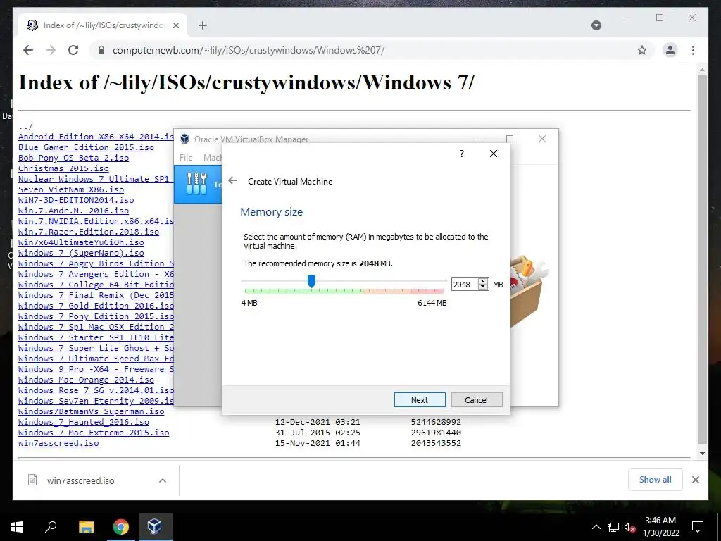Switch to Chrome in taskbar

click(120, 527)
